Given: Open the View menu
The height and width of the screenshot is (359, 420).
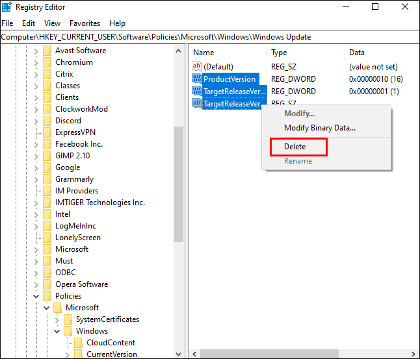Looking at the screenshot, I should click(x=52, y=23).
